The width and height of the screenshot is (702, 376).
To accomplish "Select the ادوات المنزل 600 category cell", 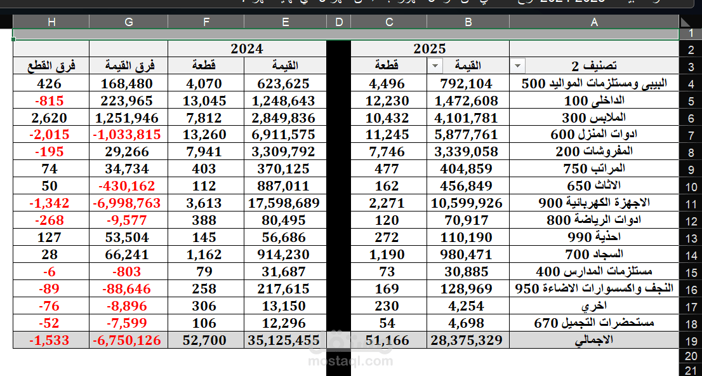I will point(594,135).
